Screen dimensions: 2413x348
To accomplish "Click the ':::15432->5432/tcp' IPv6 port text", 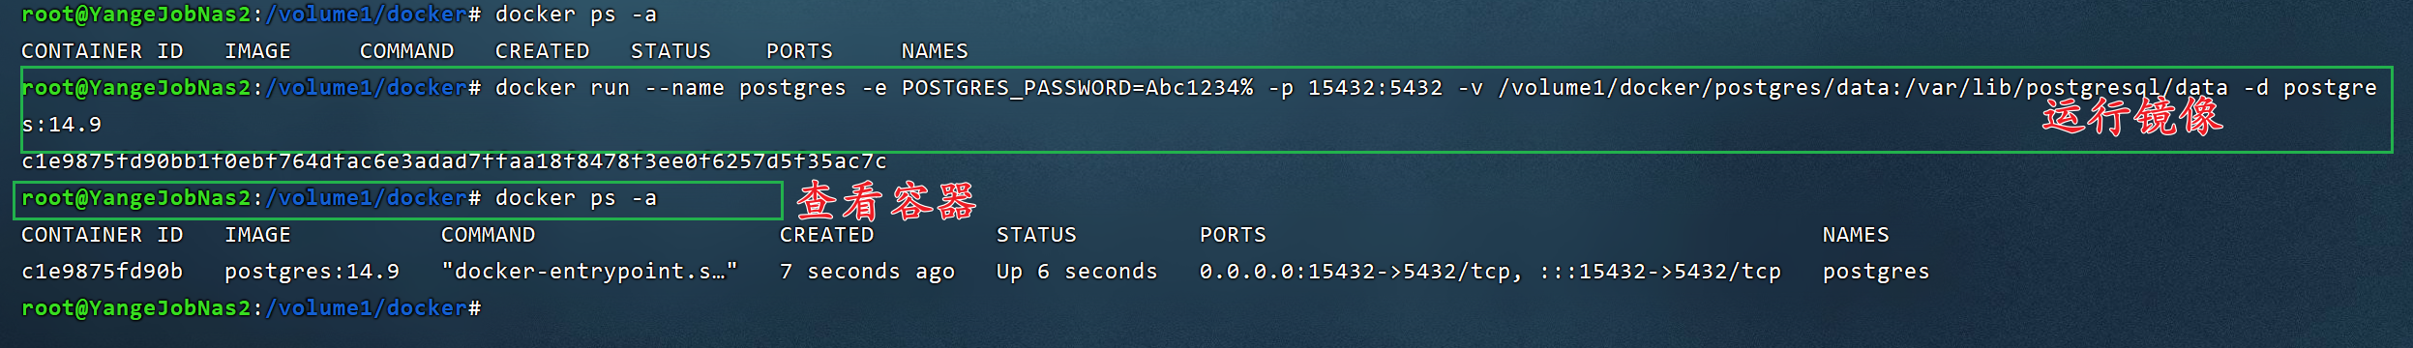I will click(x=1660, y=272).
